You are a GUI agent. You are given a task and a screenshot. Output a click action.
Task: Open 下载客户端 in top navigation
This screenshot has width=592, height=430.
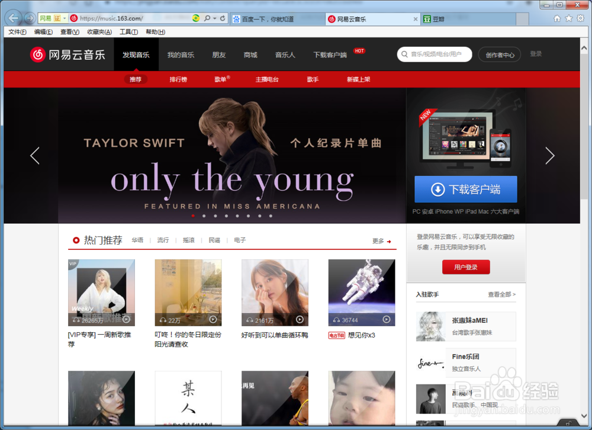330,55
